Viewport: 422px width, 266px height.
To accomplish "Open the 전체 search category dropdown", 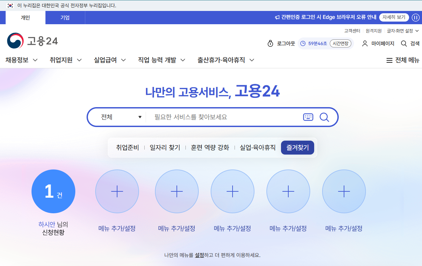I will pos(121,117).
